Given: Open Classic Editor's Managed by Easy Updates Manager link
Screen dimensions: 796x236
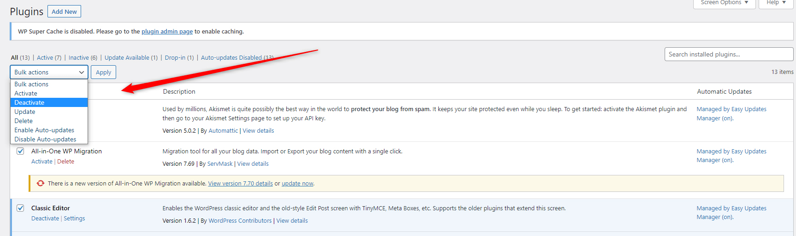Looking at the screenshot, I should (731, 213).
